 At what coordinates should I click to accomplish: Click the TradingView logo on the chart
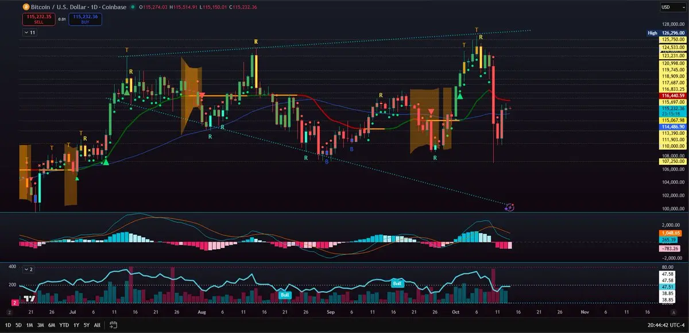(29, 298)
